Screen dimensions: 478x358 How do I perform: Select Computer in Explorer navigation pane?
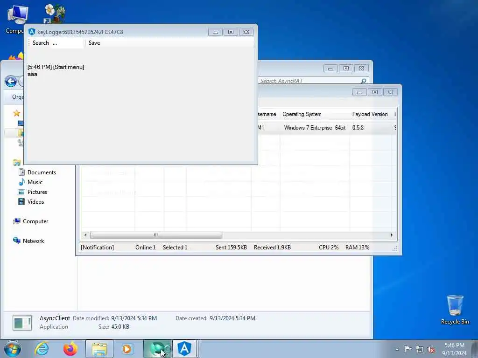tap(35, 221)
